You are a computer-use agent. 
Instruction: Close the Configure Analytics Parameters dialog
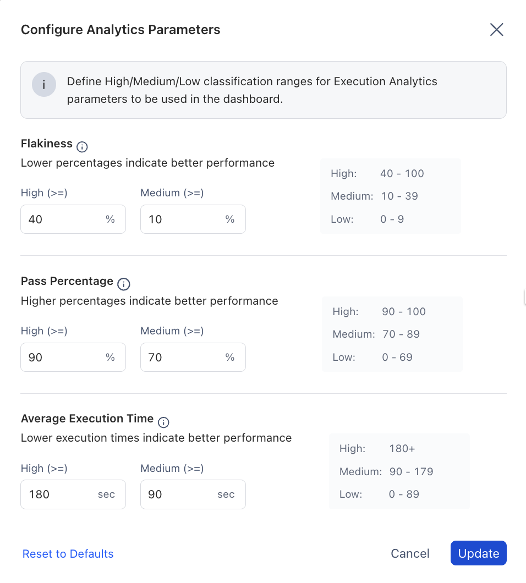[x=497, y=30]
